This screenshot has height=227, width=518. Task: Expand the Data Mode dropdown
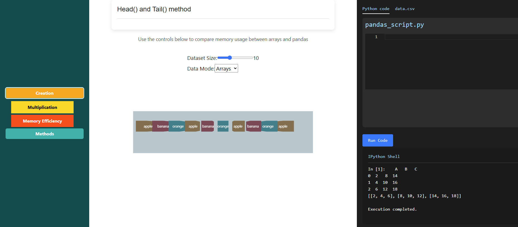[226, 69]
